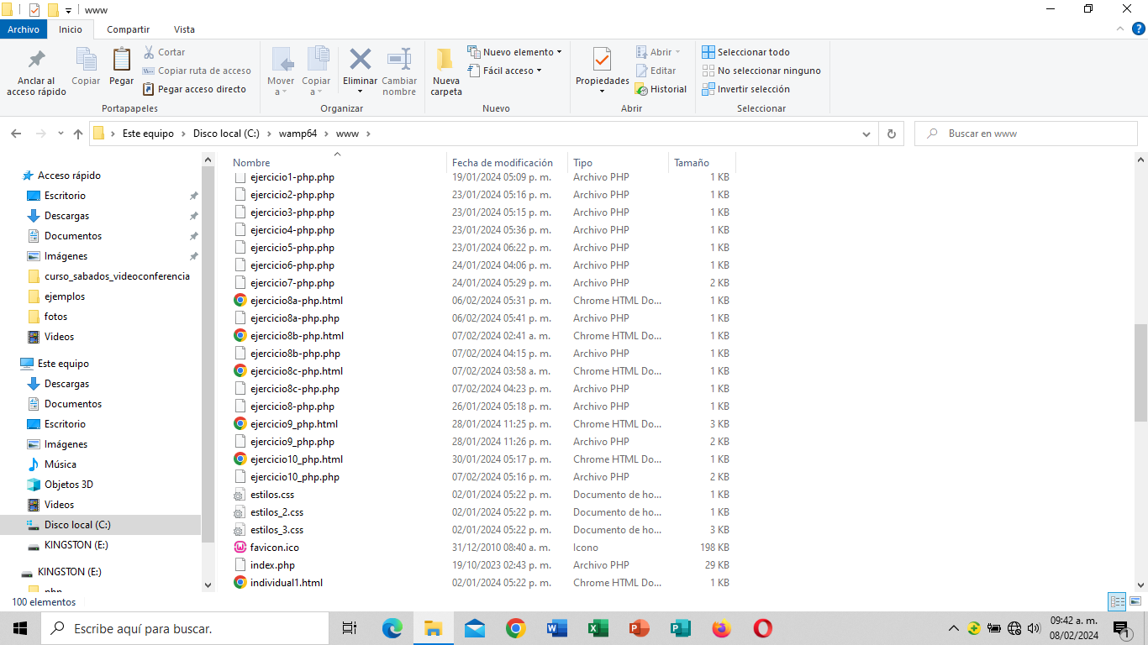Expand the Fácil acceso dropdown
Screen dimensions: 1148x645
(505, 71)
